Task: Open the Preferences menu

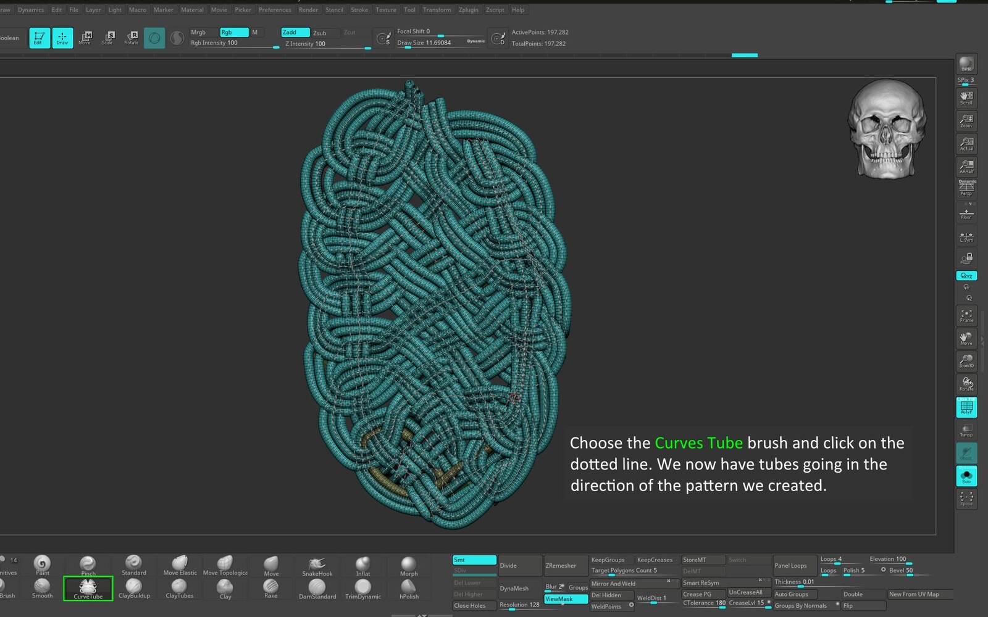Action: (x=275, y=10)
